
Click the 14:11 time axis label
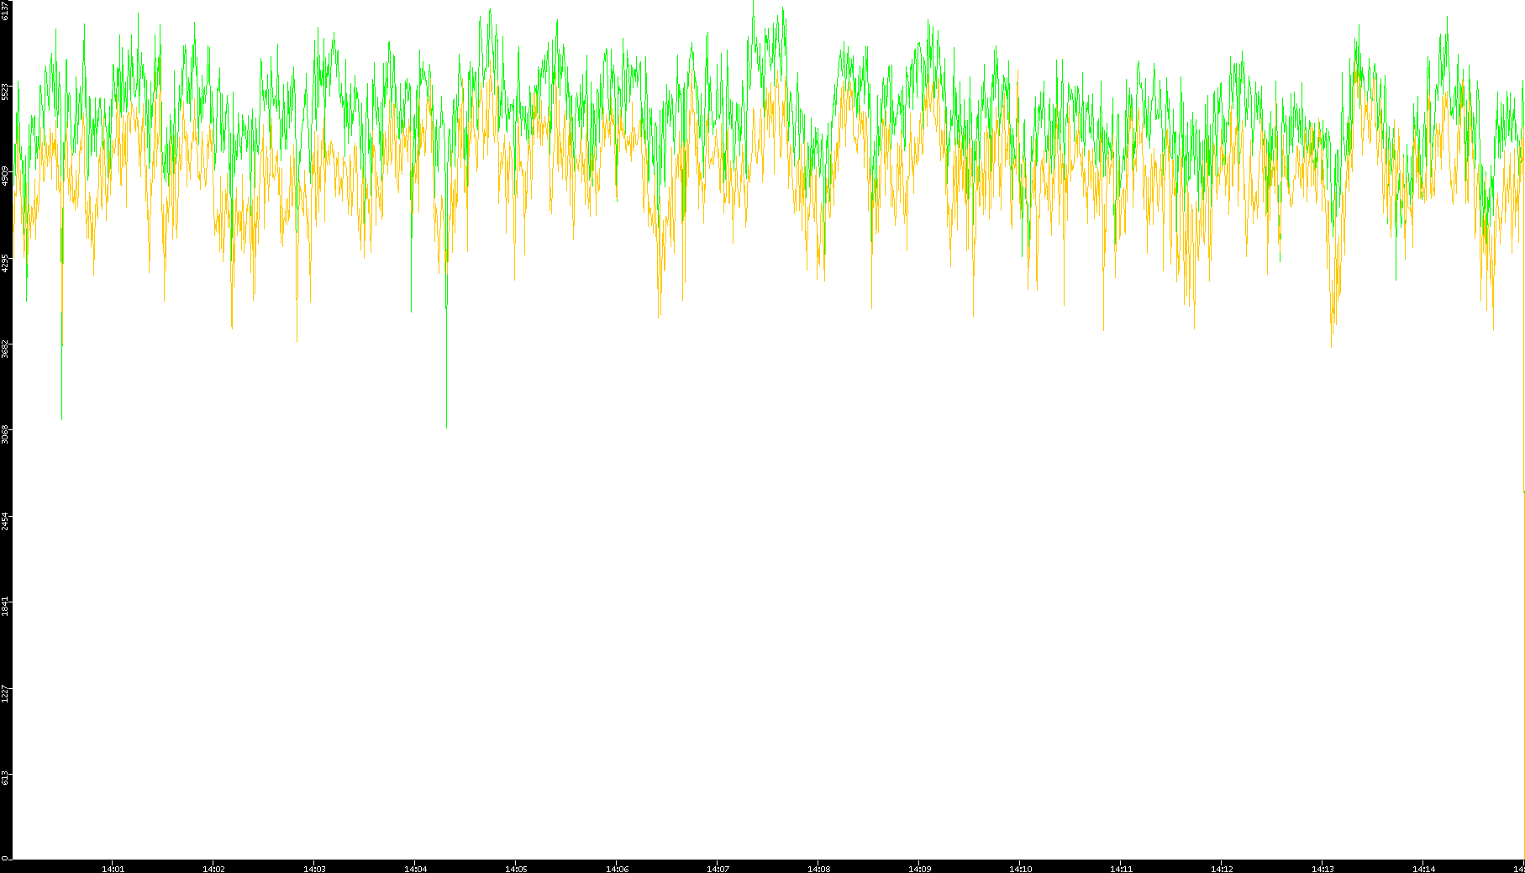tap(1121, 868)
